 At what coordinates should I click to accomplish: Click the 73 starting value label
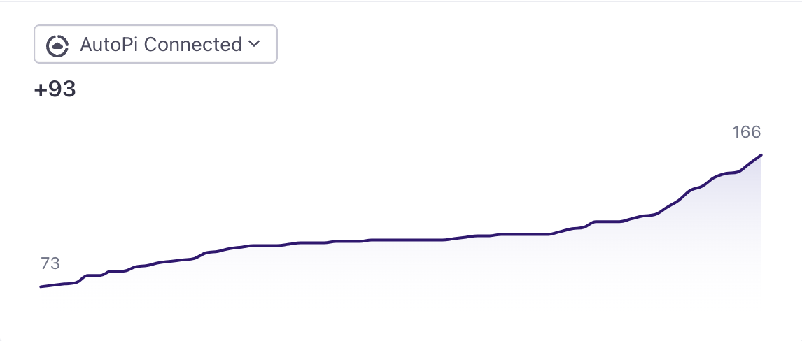pos(50,263)
